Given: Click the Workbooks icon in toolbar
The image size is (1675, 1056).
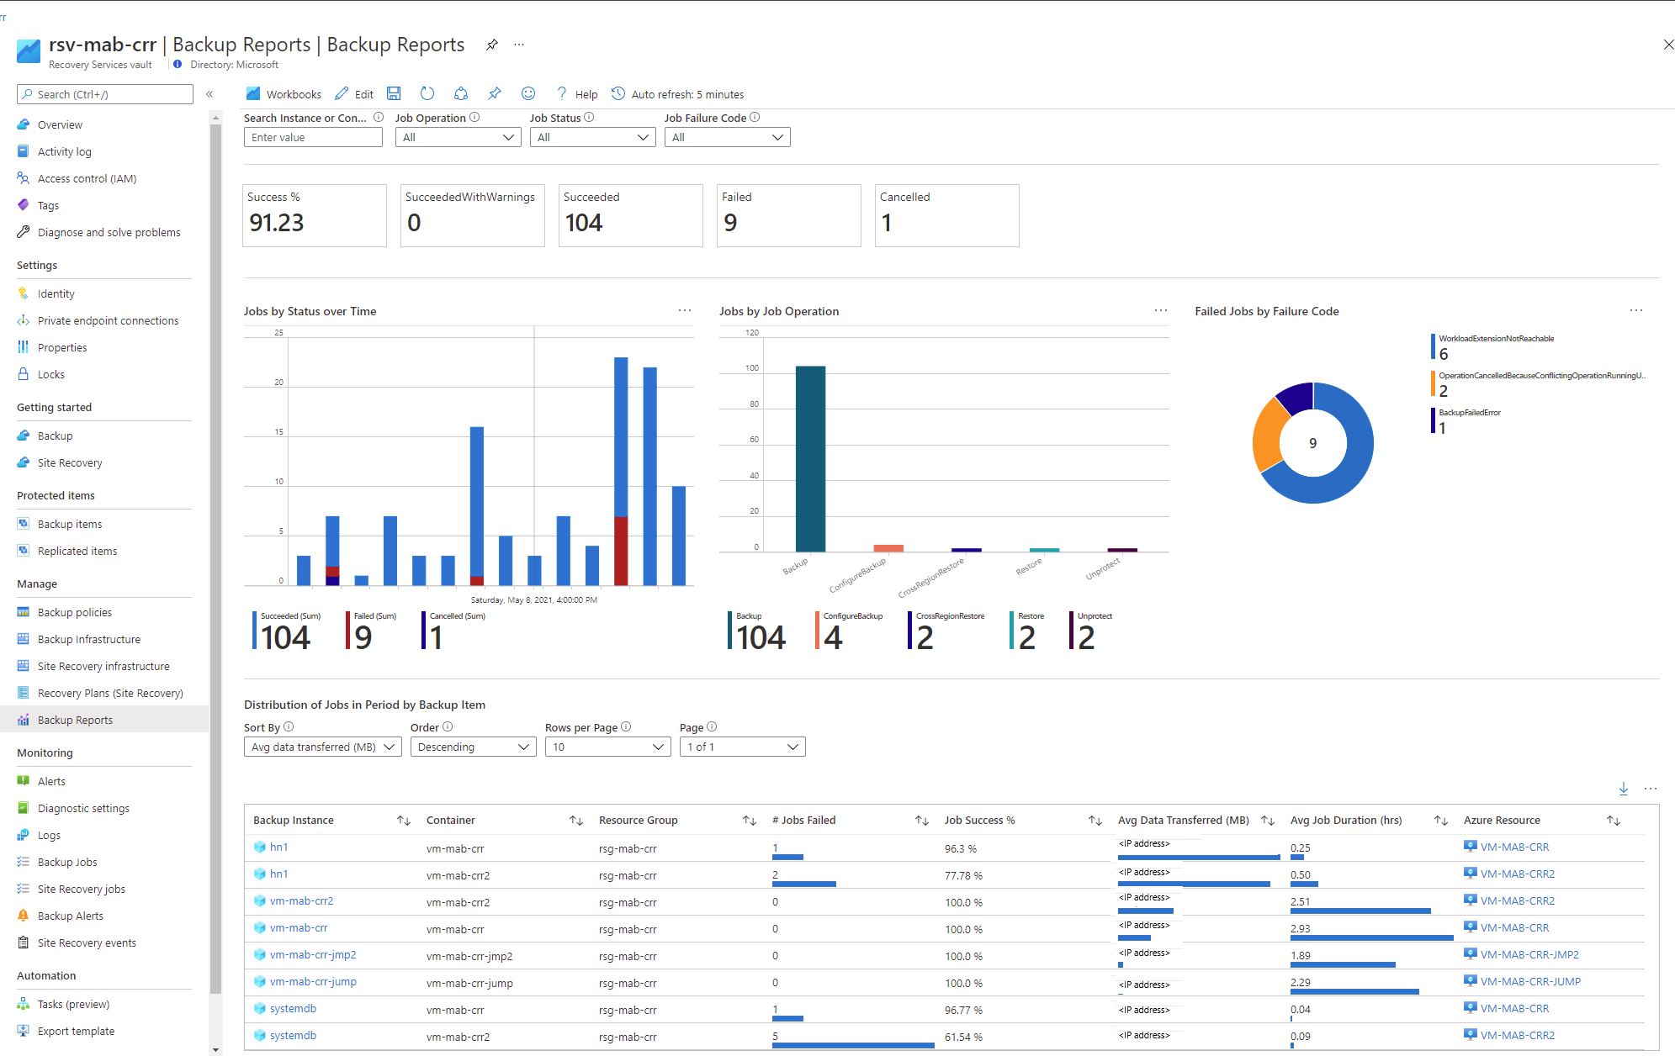Looking at the screenshot, I should pyautogui.click(x=254, y=93).
